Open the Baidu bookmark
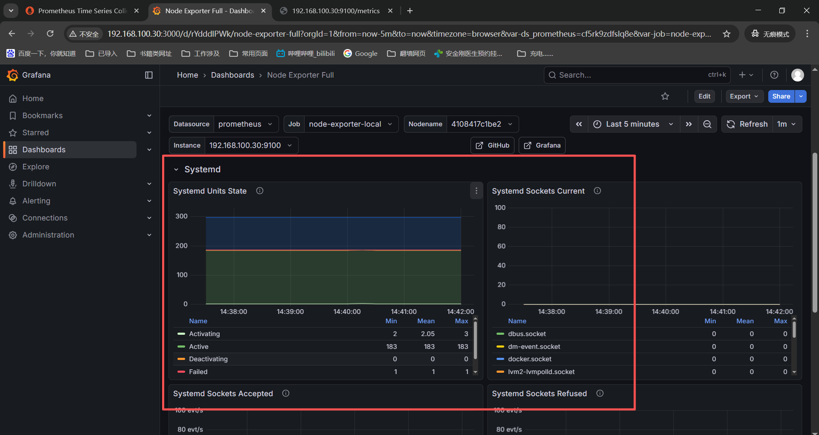 tap(41, 53)
